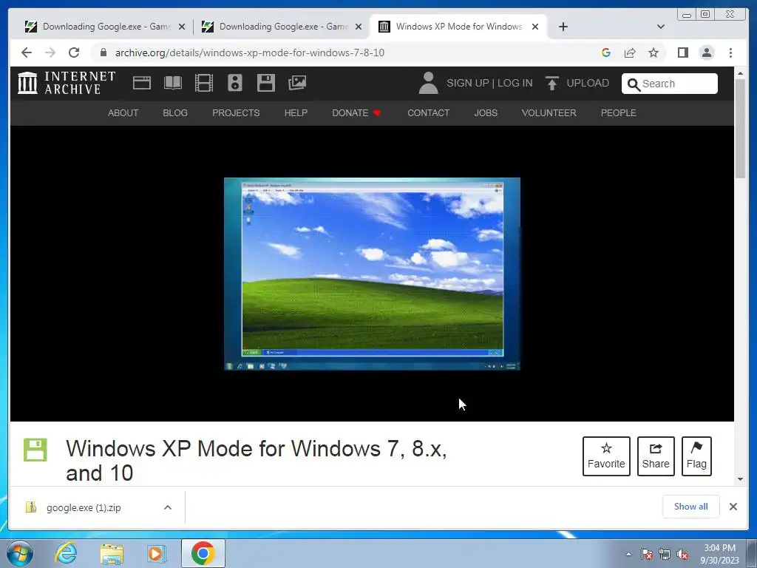
Task: Open the Action Center flag icon
Action: pyautogui.click(x=647, y=555)
